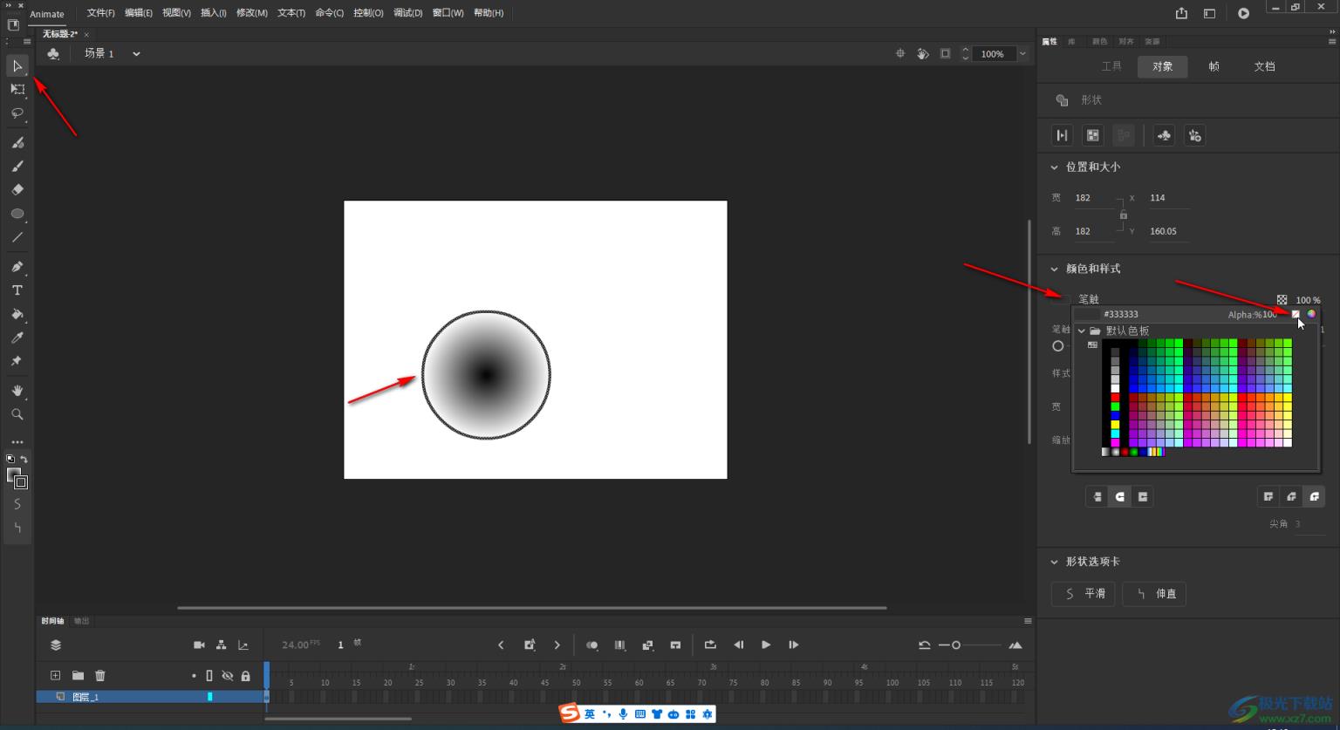The width and height of the screenshot is (1340, 730).
Task: Select the Free Transform tool
Action: (17, 89)
